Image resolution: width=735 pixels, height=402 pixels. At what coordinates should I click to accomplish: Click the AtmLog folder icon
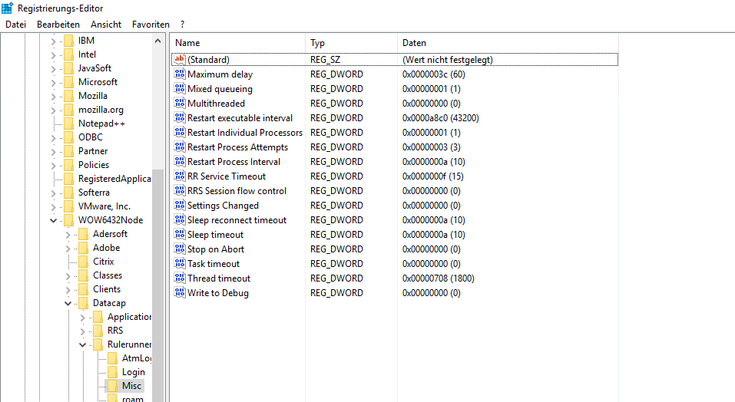point(112,358)
